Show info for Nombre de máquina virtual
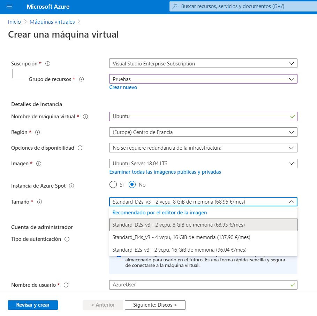Screen dimensions: 317x316 (x=85, y=117)
